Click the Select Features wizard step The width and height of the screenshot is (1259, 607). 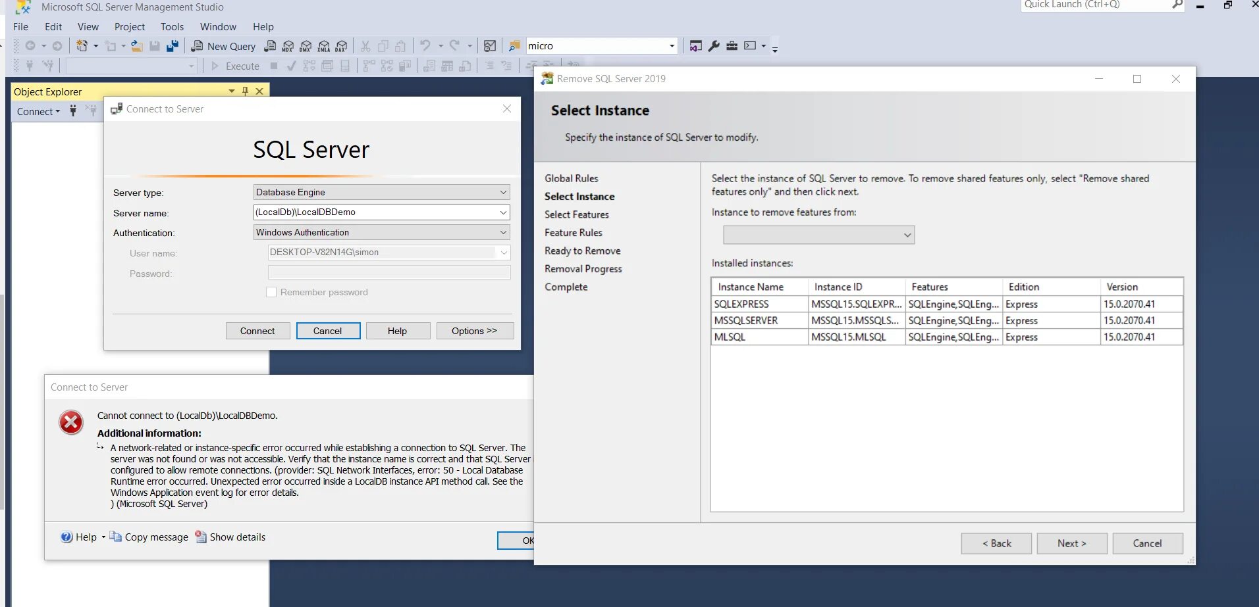577,214
